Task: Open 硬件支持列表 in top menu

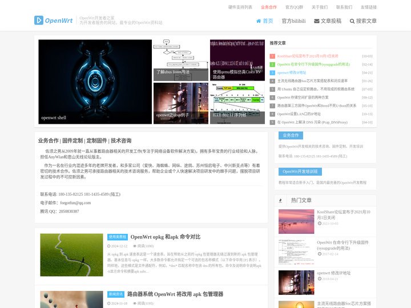Action: click(240, 7)
